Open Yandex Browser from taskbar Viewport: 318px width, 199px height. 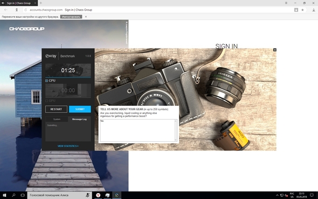point(98,195)
